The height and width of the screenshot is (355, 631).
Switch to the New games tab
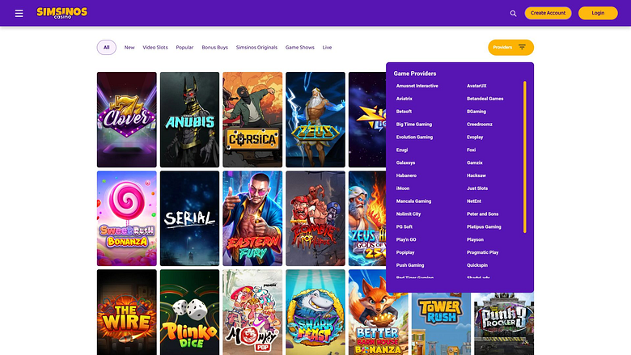point(129,48)
